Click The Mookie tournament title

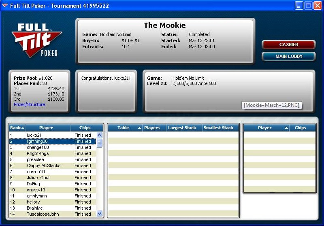165,25
